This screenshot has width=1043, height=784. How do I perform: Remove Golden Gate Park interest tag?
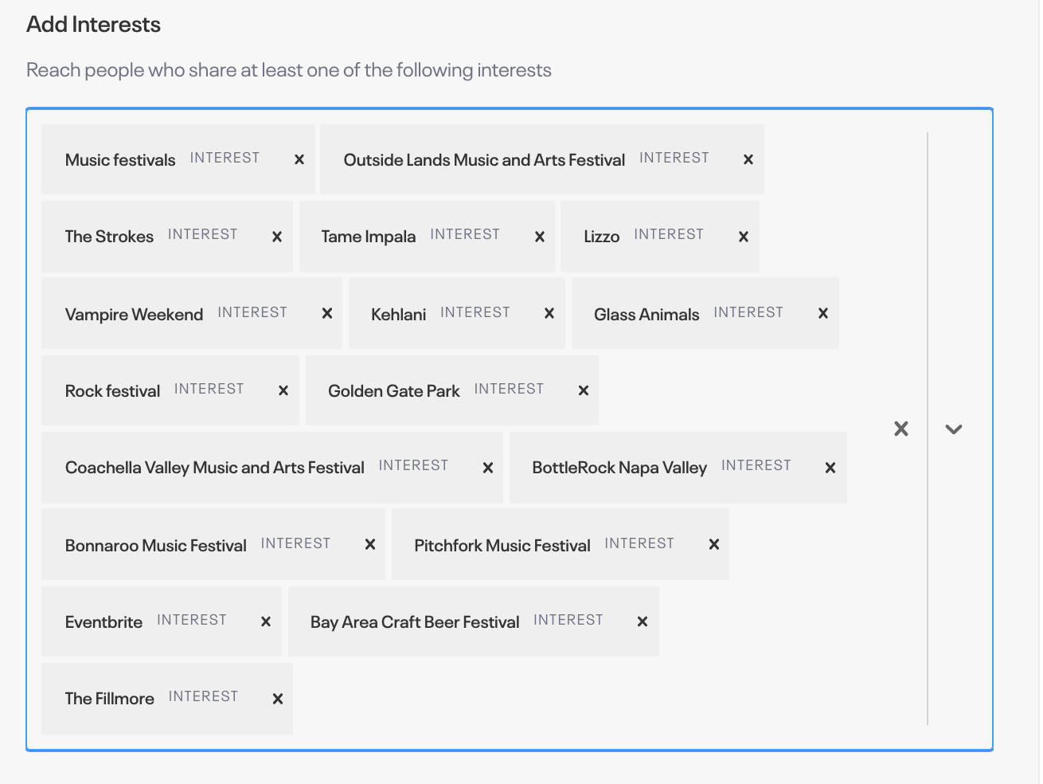coord(584,390)
